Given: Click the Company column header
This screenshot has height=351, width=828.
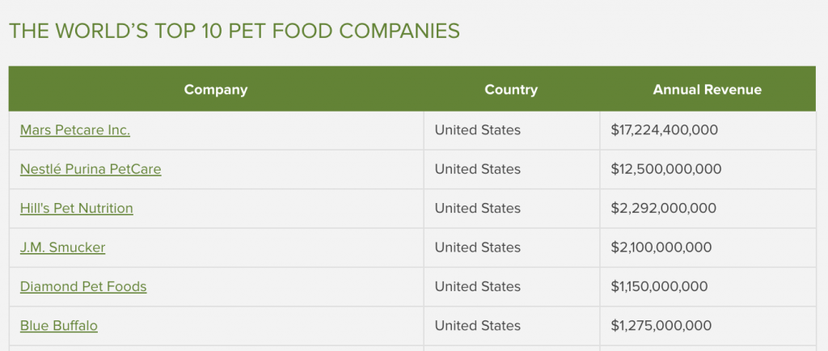Looking at the screenshot, I should [216, 89].
